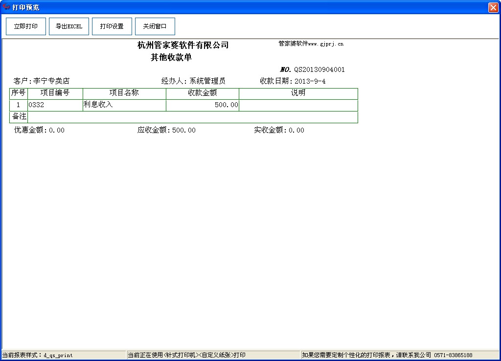501x361 pixels.
Task: Click the 立即打印 button
Action: tap(26, 26)
